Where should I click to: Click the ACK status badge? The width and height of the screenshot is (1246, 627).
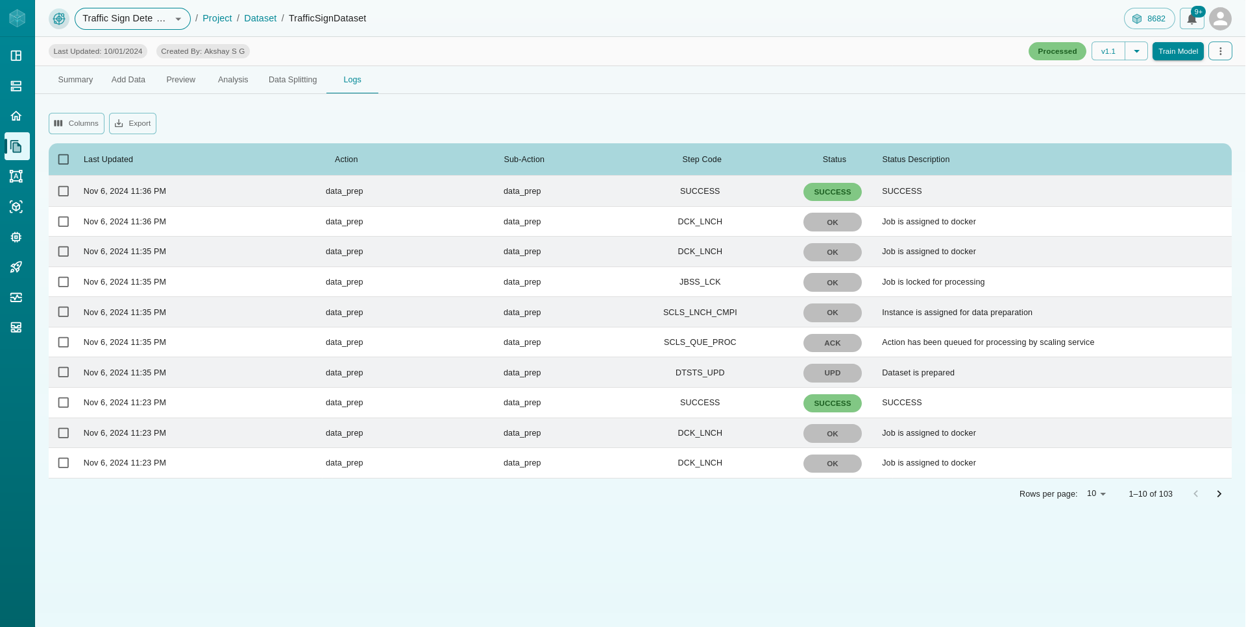coord(833,343)
